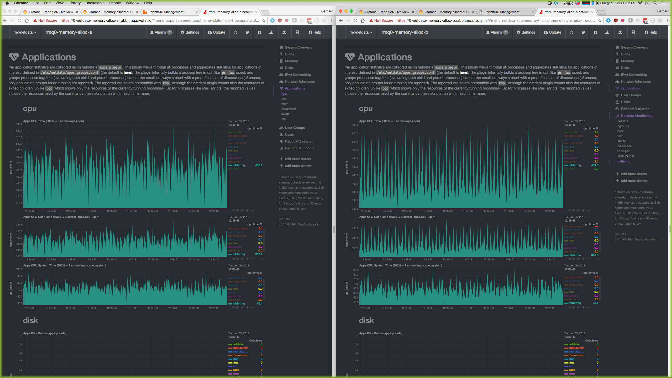Open Alarms in left netdata navbar
Image resolution: width=672 pixels, height=378 pixels.
161,32
